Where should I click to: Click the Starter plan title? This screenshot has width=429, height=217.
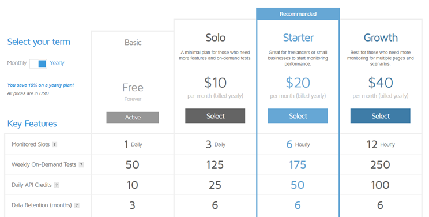click(x=298, y=38)
